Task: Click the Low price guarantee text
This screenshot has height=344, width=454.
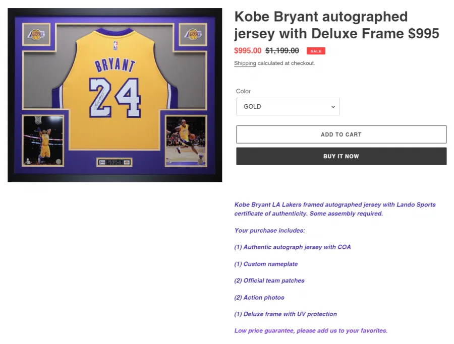Action: (311, 330)
